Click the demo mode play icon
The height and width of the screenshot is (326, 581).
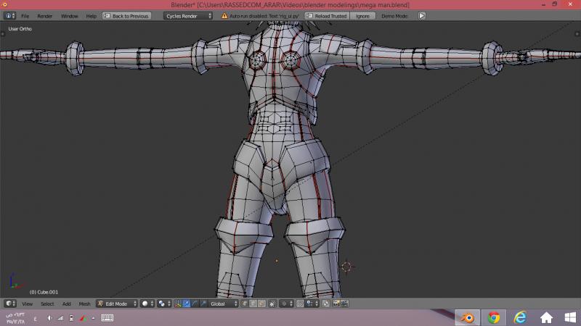(421, 15)
